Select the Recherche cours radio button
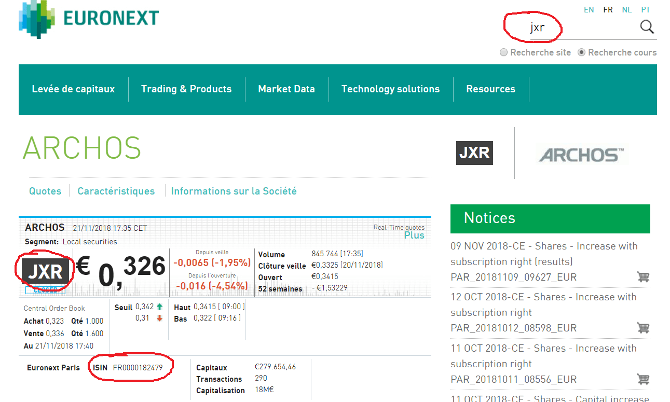670x402 pixels. click(x=581, y=52)
